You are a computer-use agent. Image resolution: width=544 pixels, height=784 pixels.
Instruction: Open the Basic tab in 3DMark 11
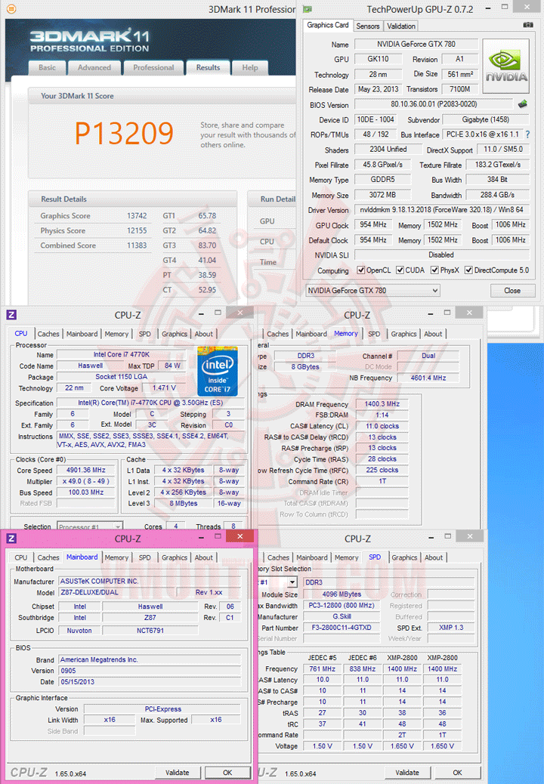click(x=47, y=67)
